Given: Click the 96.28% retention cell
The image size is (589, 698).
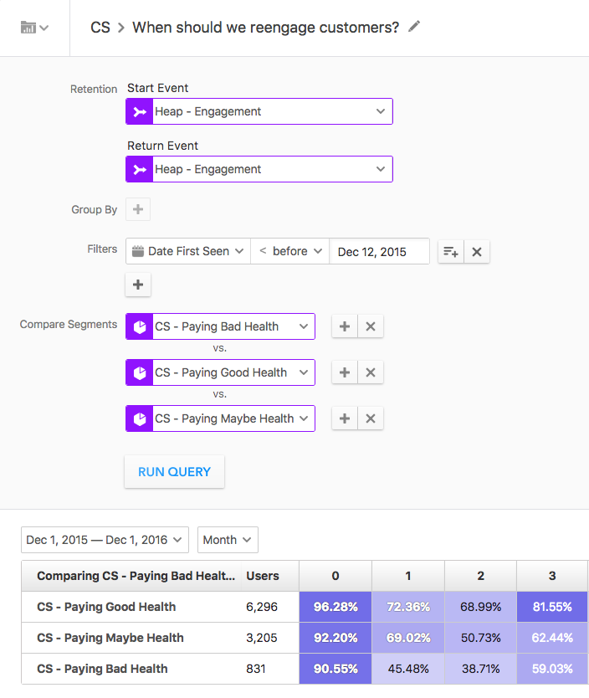Looking at the screenshot, I should (335, 607).
